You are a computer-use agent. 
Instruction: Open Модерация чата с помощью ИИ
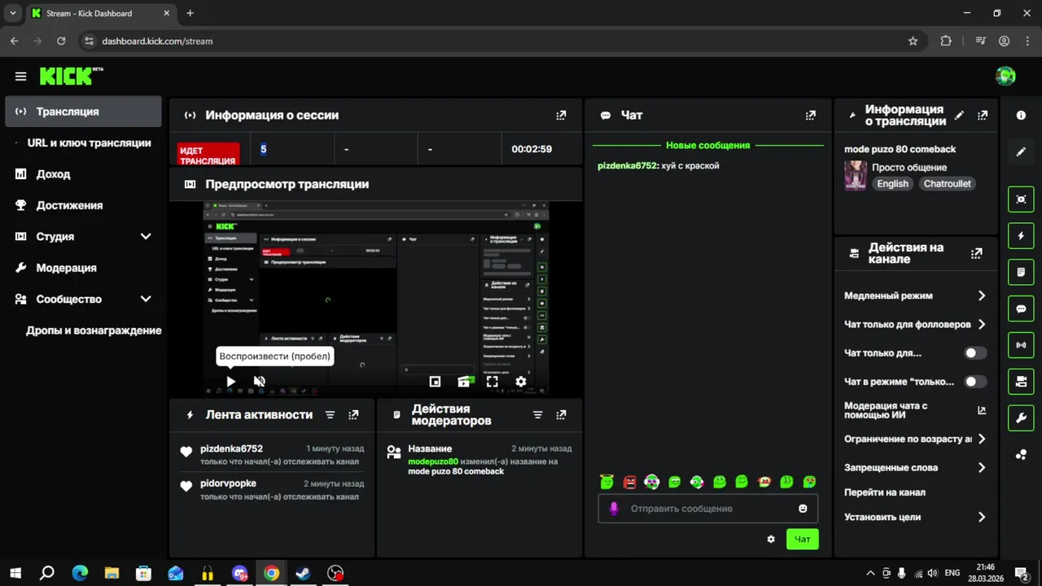(916, 410)
